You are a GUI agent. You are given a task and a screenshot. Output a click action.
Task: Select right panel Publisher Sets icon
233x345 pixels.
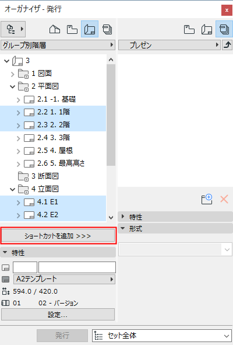point(224,29)
